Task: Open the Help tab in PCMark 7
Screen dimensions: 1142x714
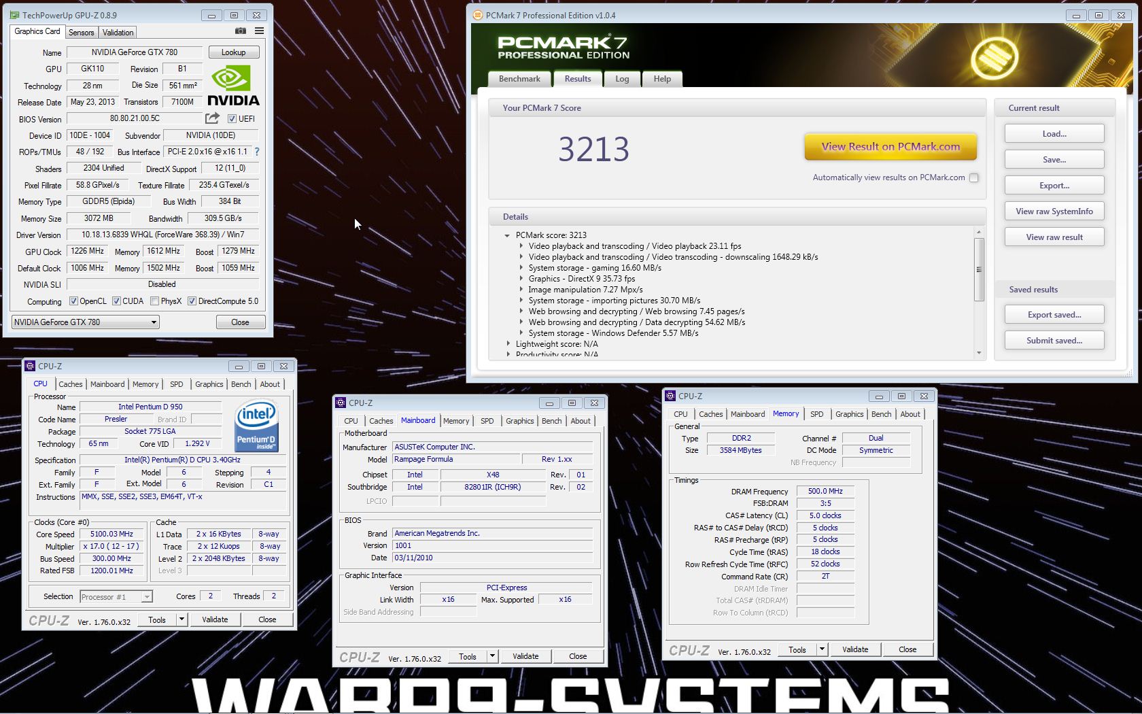Action: point(662,79)
